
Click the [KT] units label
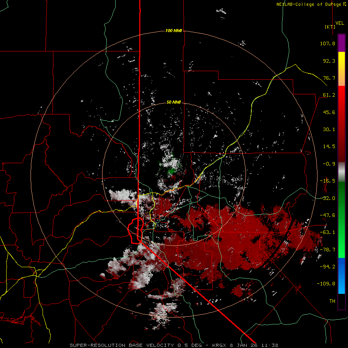(330, 27)
